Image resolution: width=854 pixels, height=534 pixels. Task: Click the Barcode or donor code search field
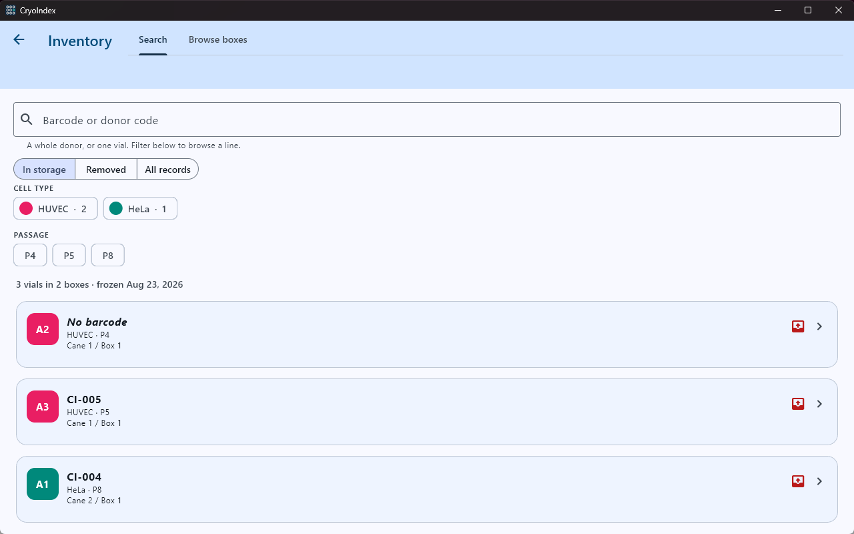coord(427,119)
